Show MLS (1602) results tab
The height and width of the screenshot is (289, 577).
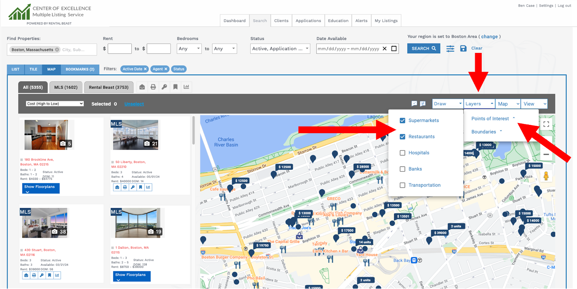66,87
